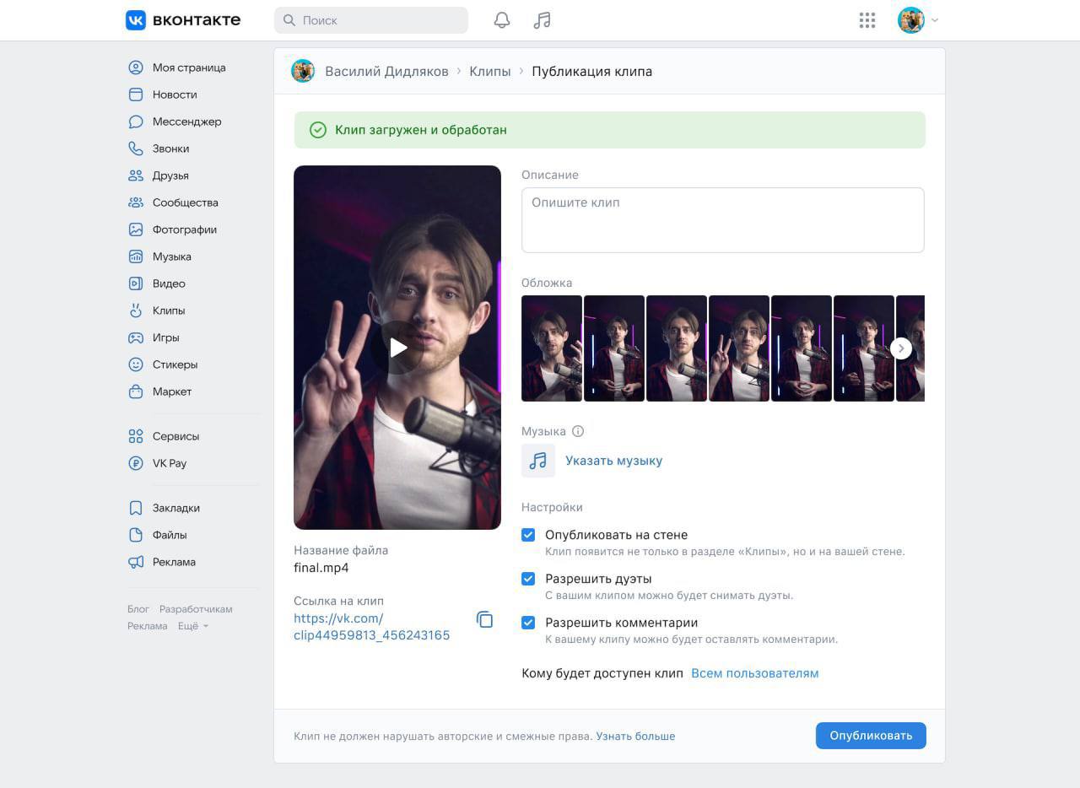
Task: Select the fourth cover thumbnail
Action: tap(739, 348)
